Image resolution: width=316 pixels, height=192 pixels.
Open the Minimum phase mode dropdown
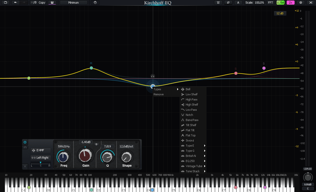pyautogui.click(x=73, y=2)
